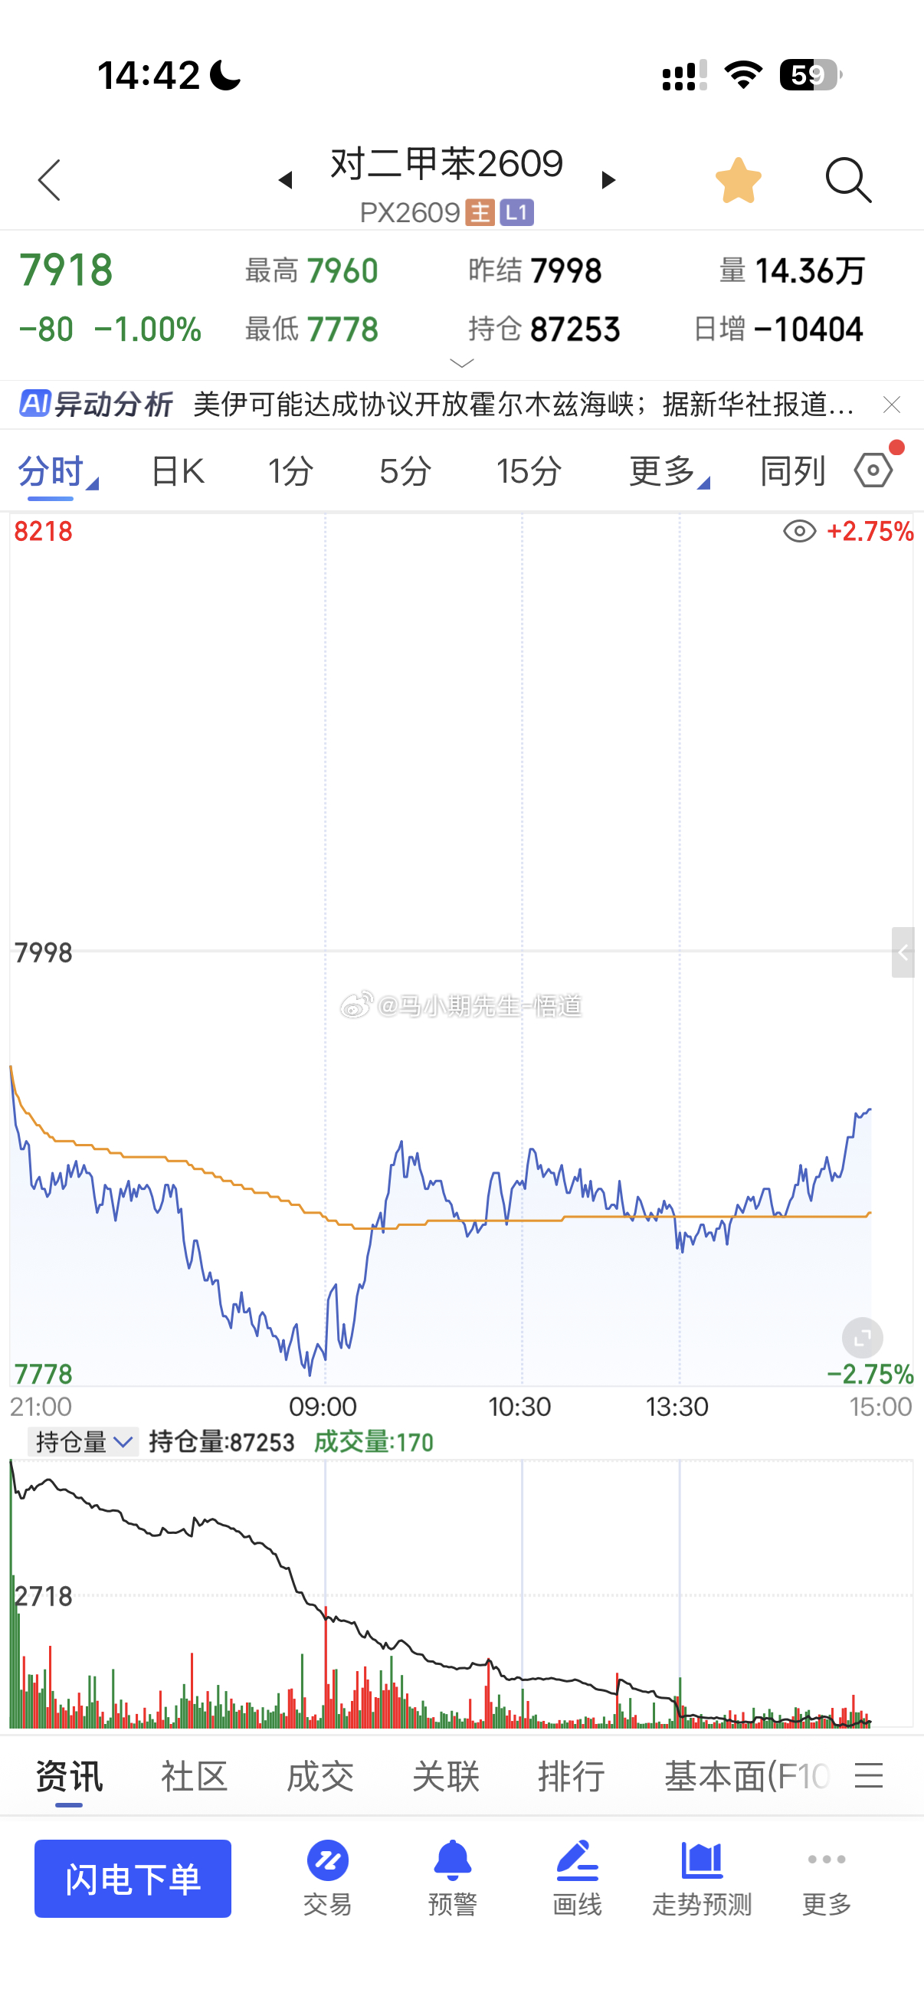
Task: Expand the side panel handle on chart
Action: click(x=903, y=952)
